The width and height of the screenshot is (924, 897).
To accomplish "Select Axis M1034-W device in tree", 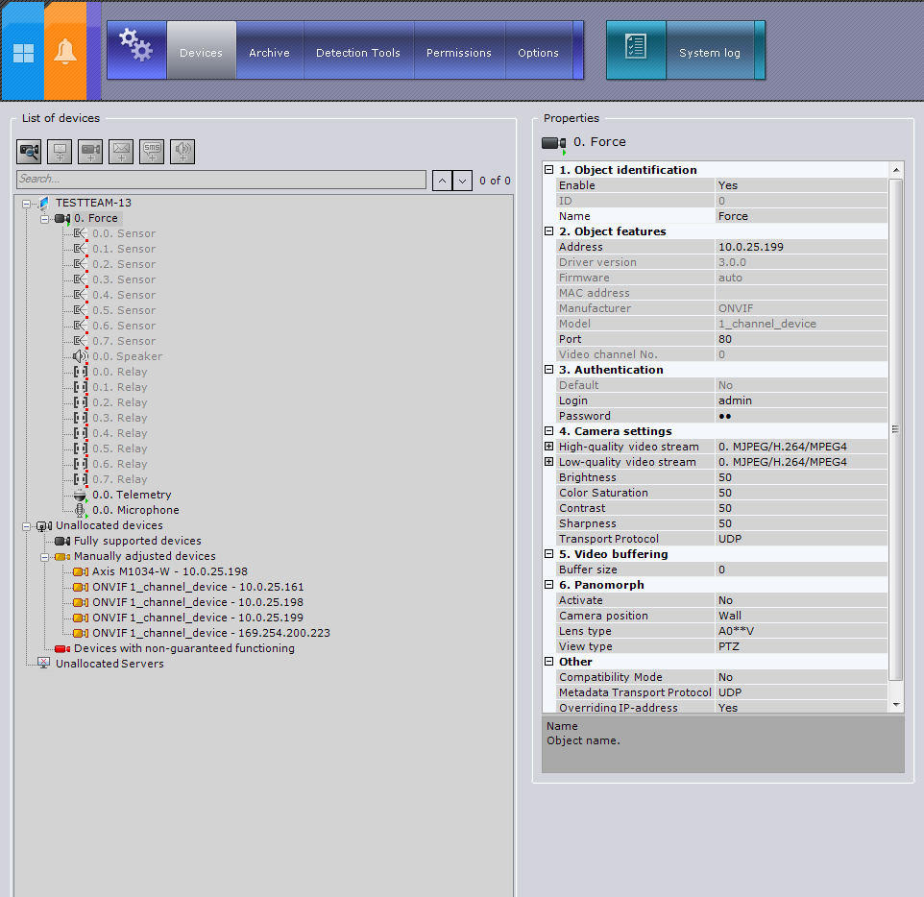I will point(169,571).
